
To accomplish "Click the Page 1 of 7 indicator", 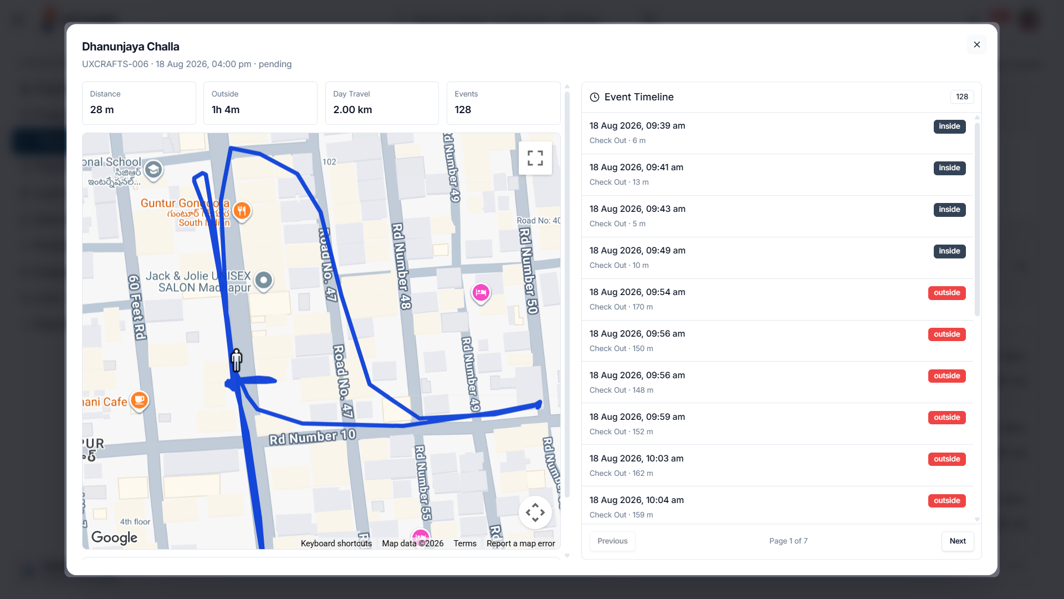I will 788,541.
